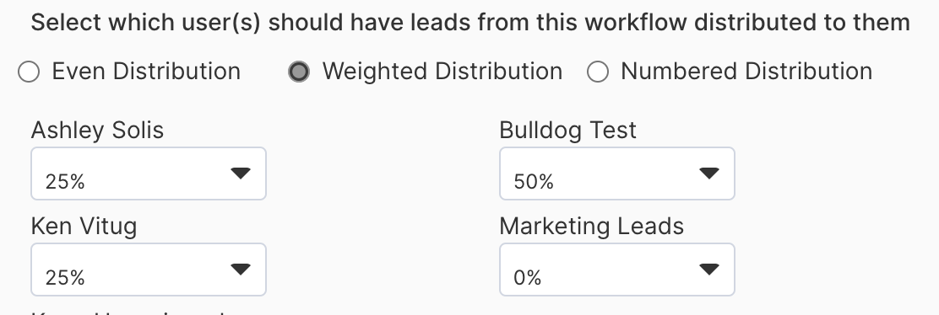Click the arrow icon in Ken Vitug dropdown

(241, 270)
